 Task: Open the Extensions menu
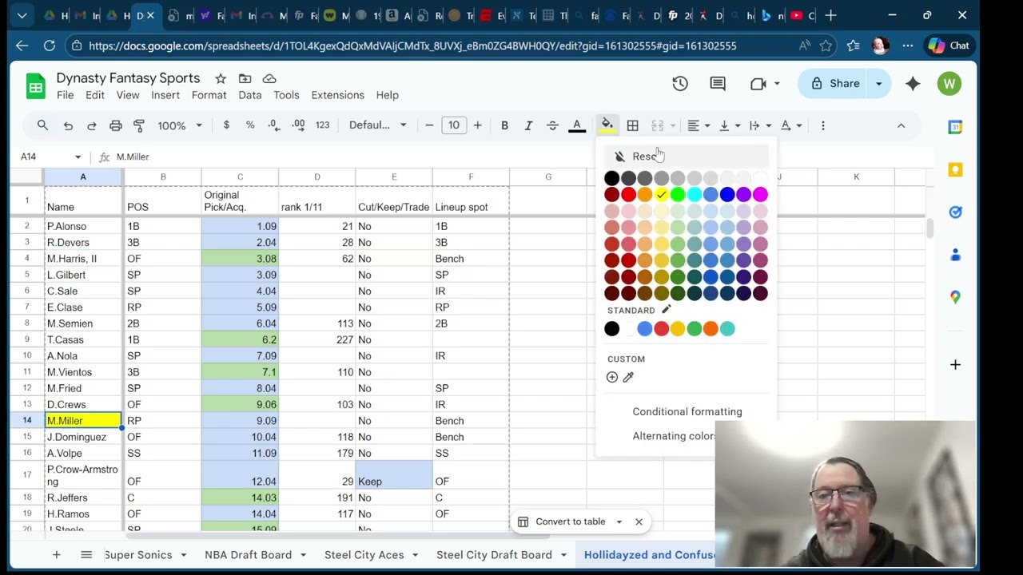[337, 95]
